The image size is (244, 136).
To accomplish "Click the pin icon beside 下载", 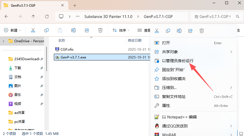I will [x=42, y=68].
